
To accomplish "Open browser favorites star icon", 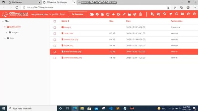I will coord(175,7).
